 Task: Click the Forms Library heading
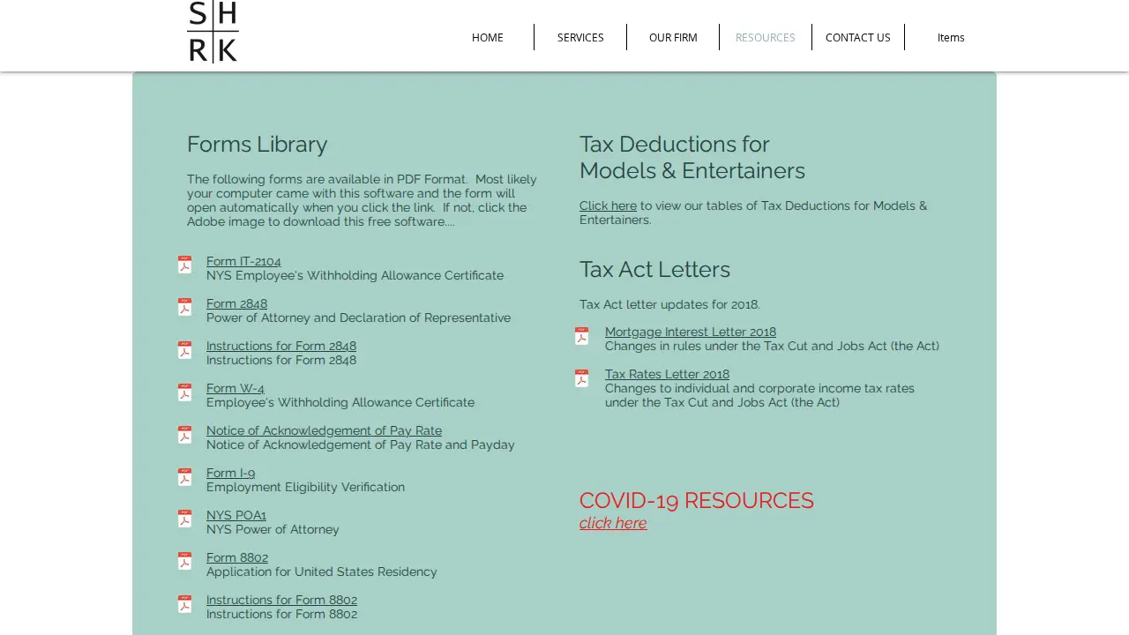pos(257,144)
